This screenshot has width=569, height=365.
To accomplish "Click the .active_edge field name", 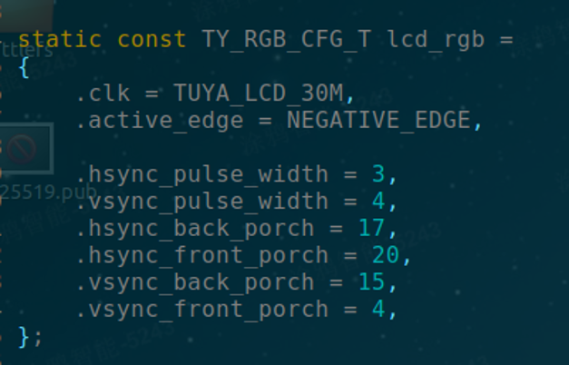I will (x=160, y=121).
